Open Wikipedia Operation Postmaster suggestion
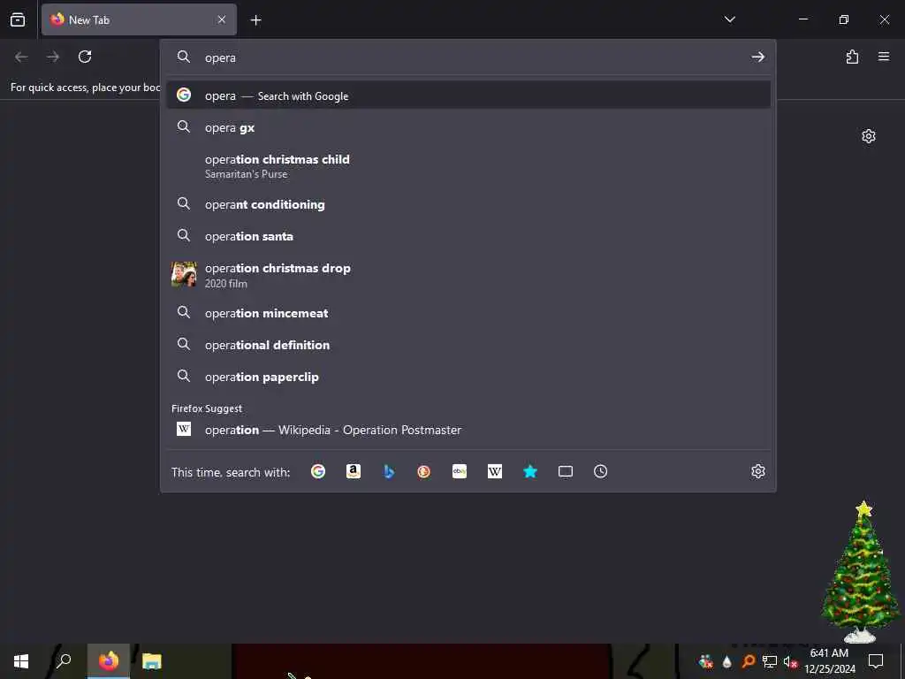 pos(468,430)
